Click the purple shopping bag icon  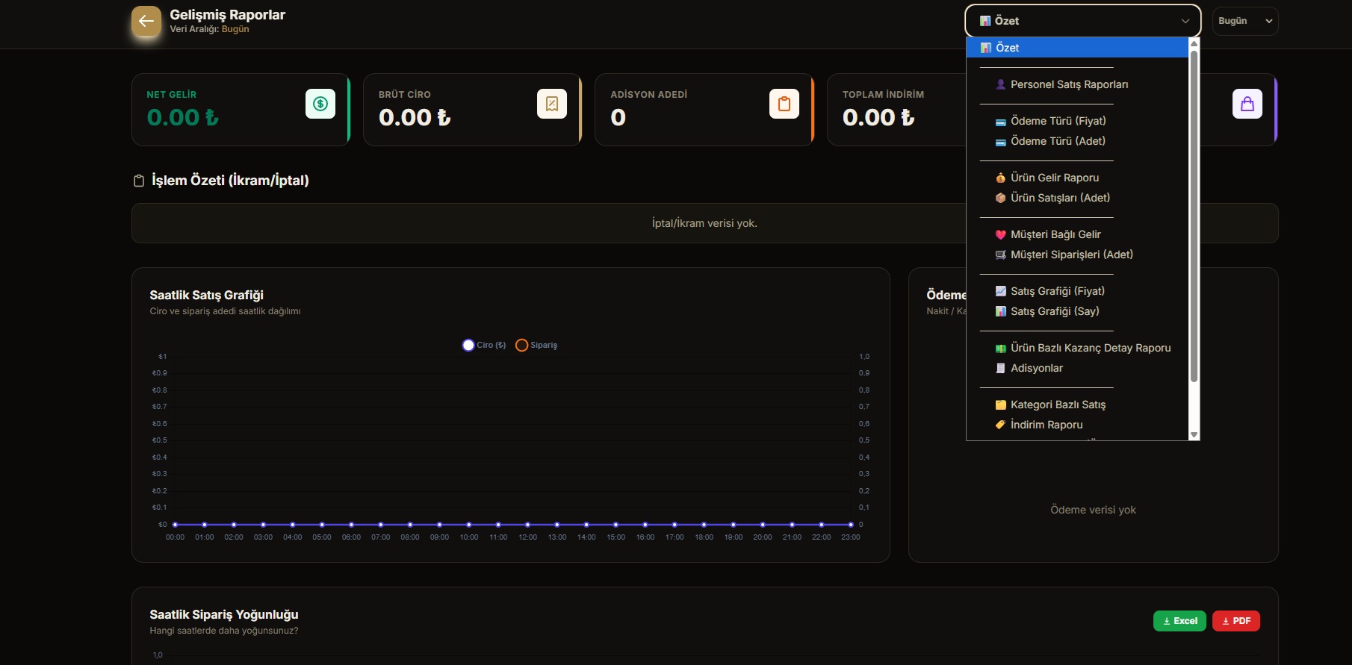coord(1247,104)
